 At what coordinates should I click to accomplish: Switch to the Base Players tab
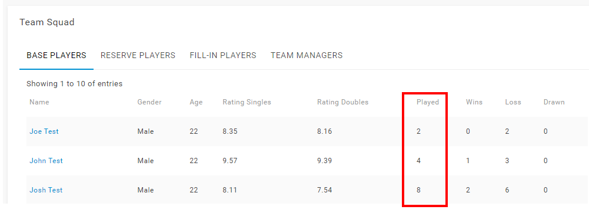[56, 55]
